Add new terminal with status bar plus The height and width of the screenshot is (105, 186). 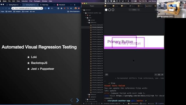[84, 104]
